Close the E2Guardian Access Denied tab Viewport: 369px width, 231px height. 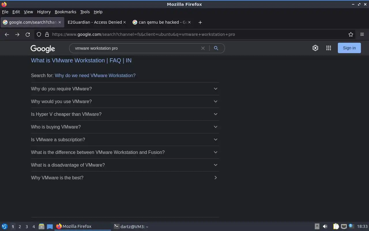125,22
